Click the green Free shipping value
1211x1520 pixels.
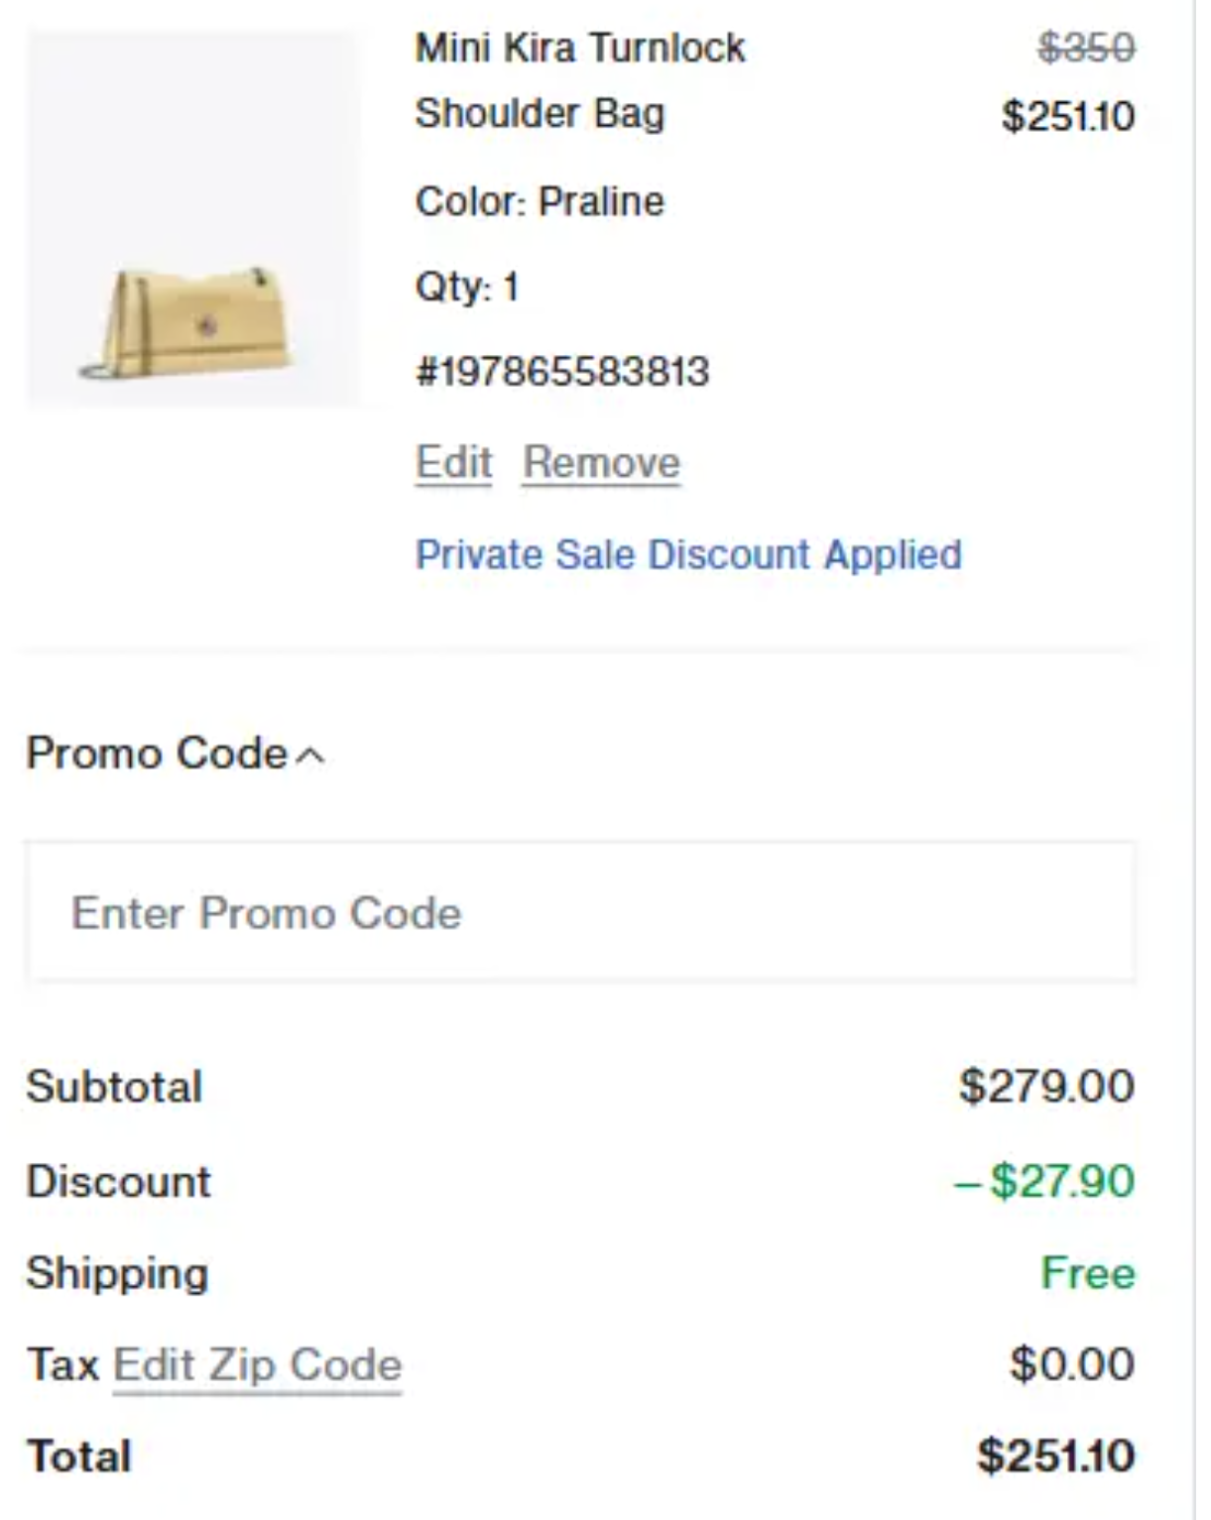(x=1087, y=1273)
